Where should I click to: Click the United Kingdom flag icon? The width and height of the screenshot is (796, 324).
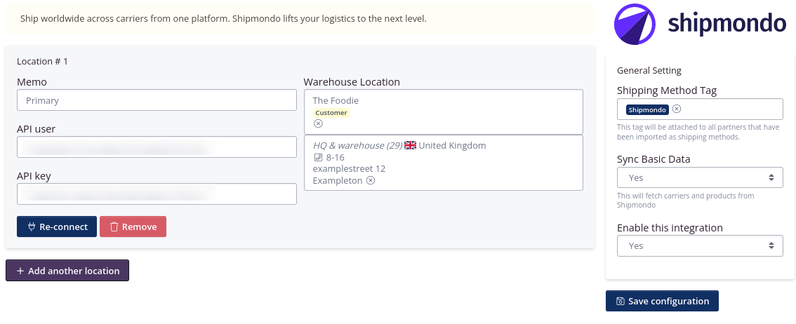410,145
